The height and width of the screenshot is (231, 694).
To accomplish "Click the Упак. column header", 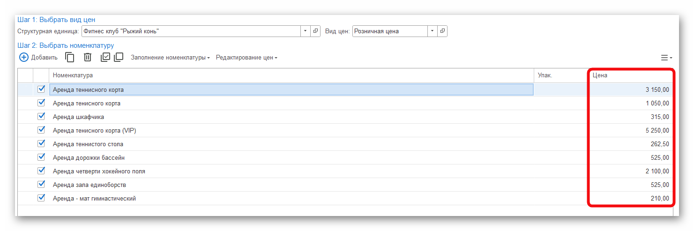I will pos(560,75).
